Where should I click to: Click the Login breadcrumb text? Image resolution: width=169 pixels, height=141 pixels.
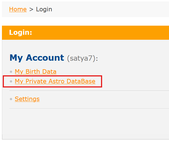click(x=44, y=9)
